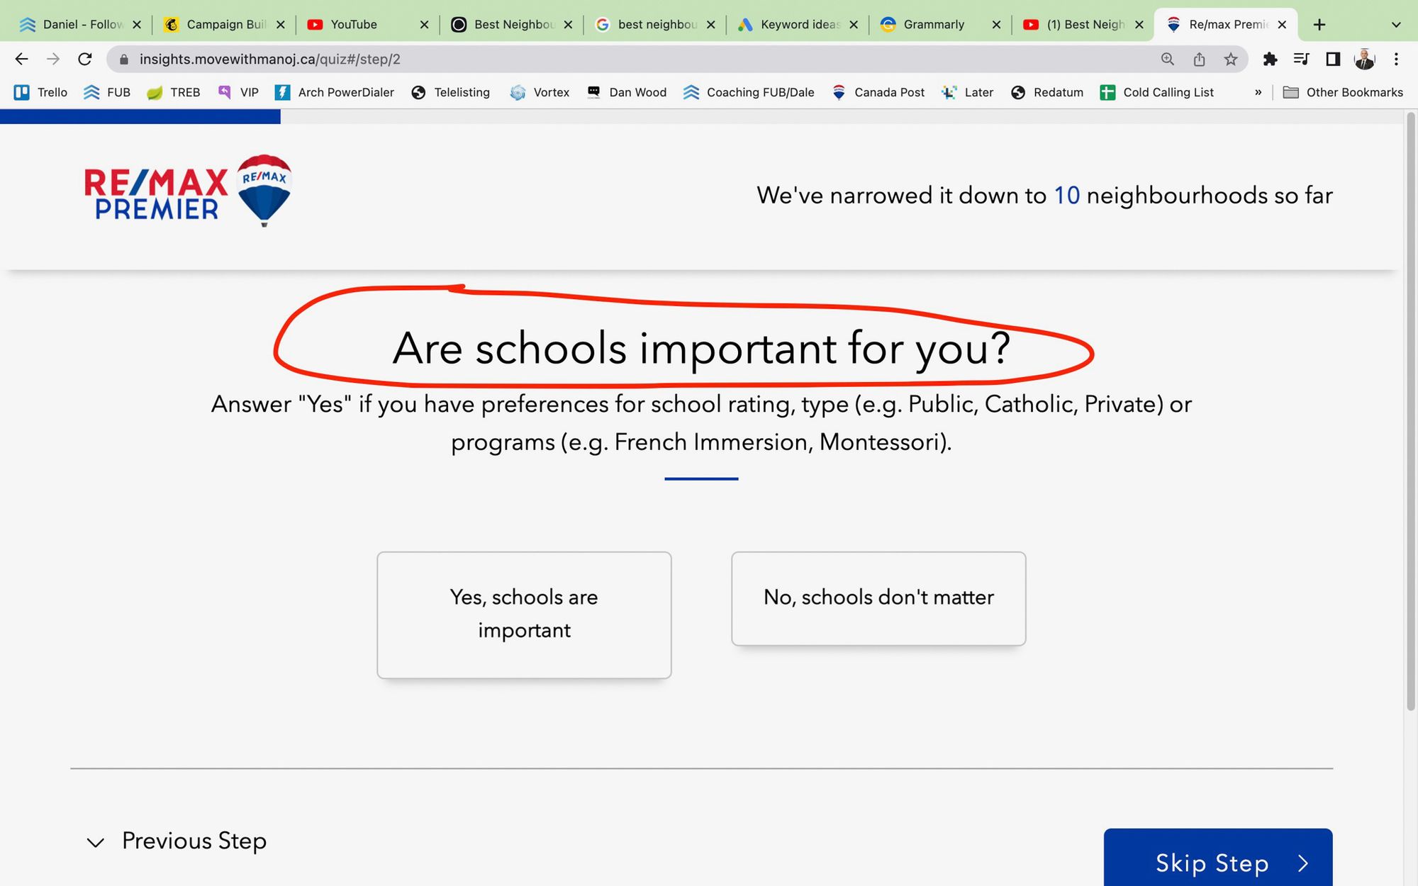Switch to the Grammarly tab
Image resolution: width=1418 pixels, height=886 pixels.
tap(933, 25)
